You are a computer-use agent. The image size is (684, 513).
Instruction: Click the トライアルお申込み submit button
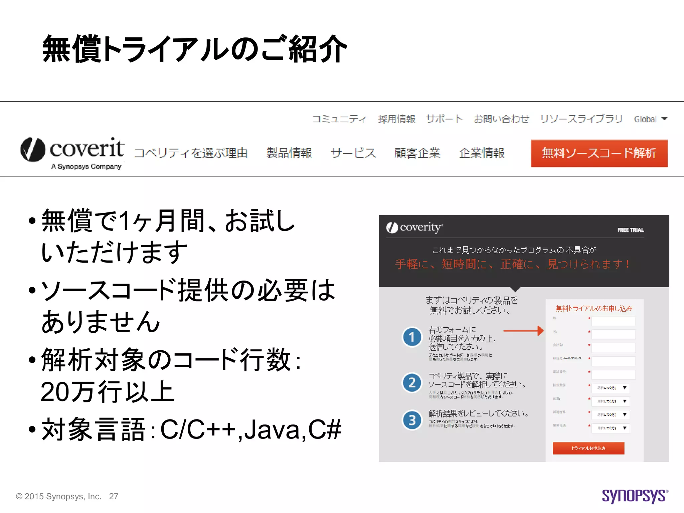coord(588,448)
